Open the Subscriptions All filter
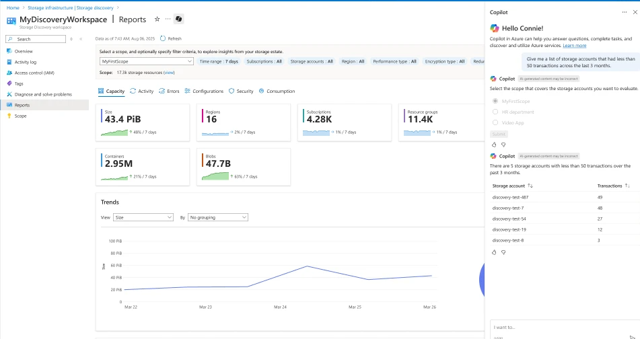The width and height of the screenshot is (640, 339). coord(264,62)
